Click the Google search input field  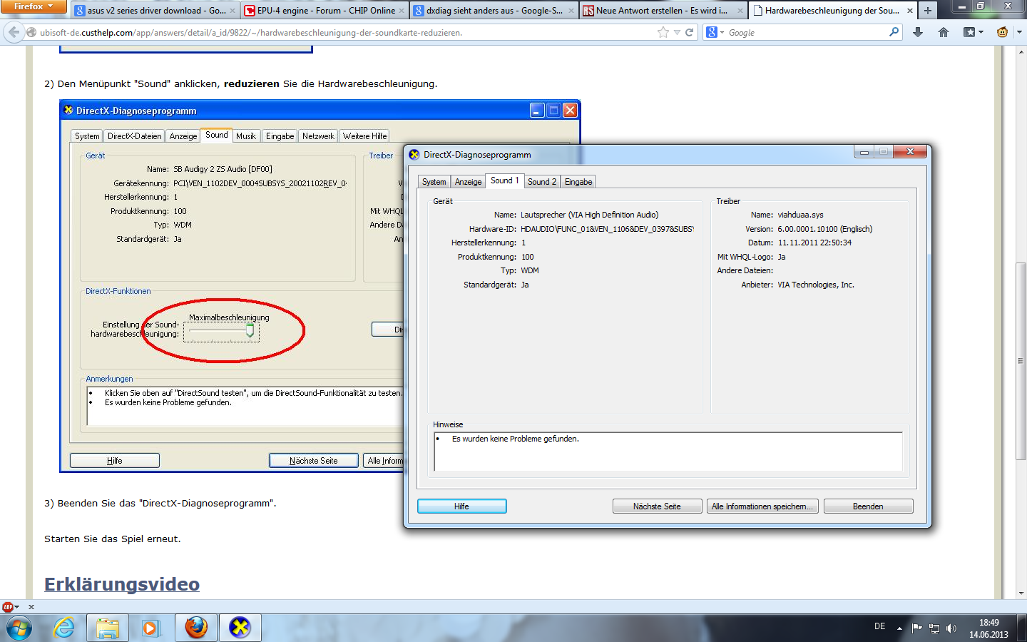click(x=806, y=32)
